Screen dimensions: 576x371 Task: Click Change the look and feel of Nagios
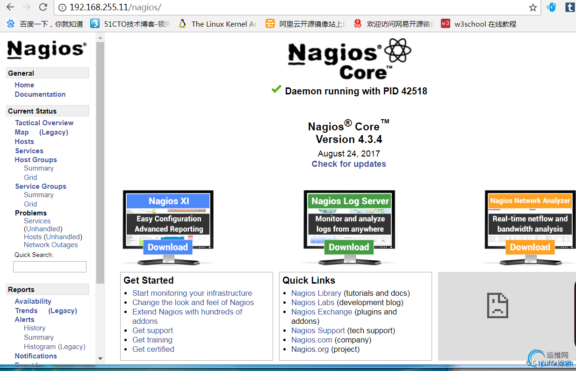click(193, 303)
